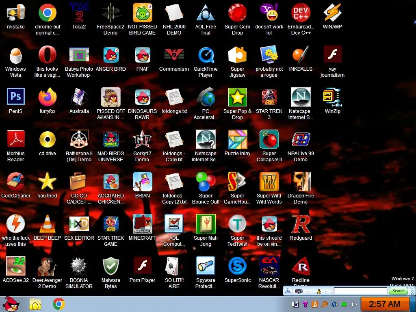
Task: Launch the GO GO GADGET briefcase icon
Action: 79,182
